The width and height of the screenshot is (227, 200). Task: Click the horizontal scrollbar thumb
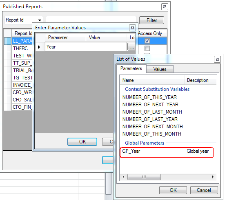(x=144, y=177)
